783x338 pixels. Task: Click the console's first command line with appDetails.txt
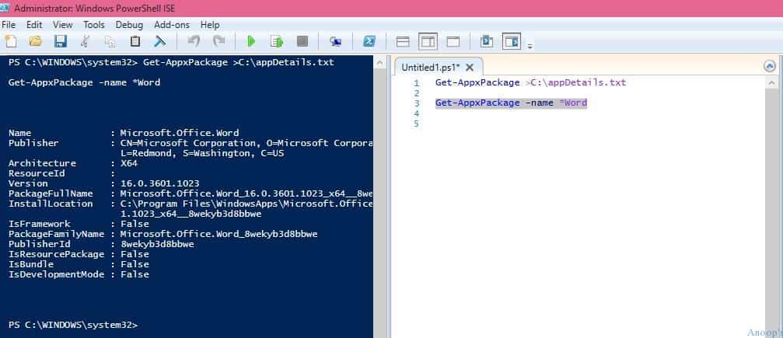(x=171, y=62)
